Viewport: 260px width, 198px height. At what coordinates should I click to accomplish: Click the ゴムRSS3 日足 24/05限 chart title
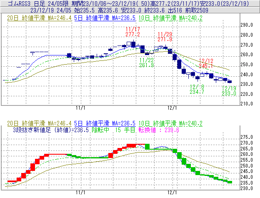coord(38,3)
